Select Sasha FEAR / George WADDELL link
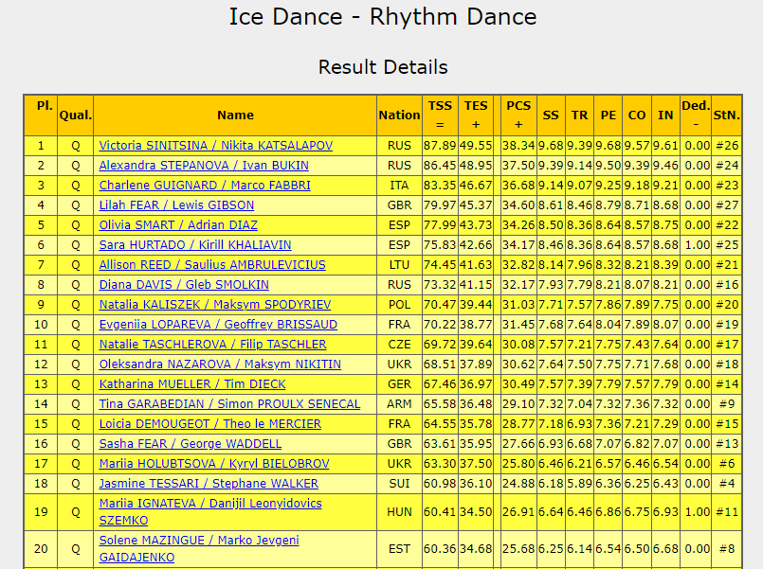This screenshot has width=763, height=569. [190, 444]
